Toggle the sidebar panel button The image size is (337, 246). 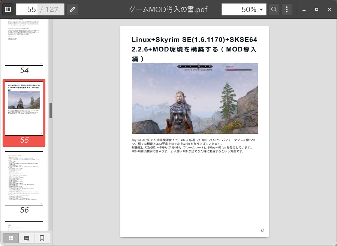8,9
